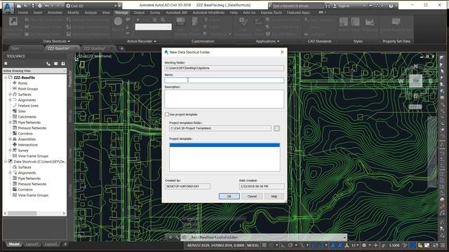Click the User Interface CUI icon
Image resolution: width=449 pixels, height=252 pixels.
pyautogui.click(x=181, y=21)
